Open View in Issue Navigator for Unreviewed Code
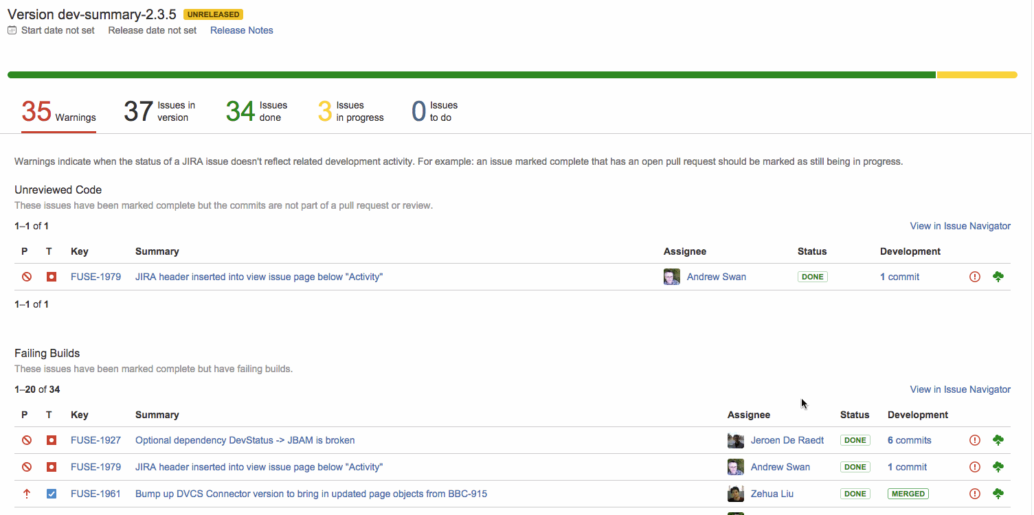1034x515 pixels. [x=960, y=226]
